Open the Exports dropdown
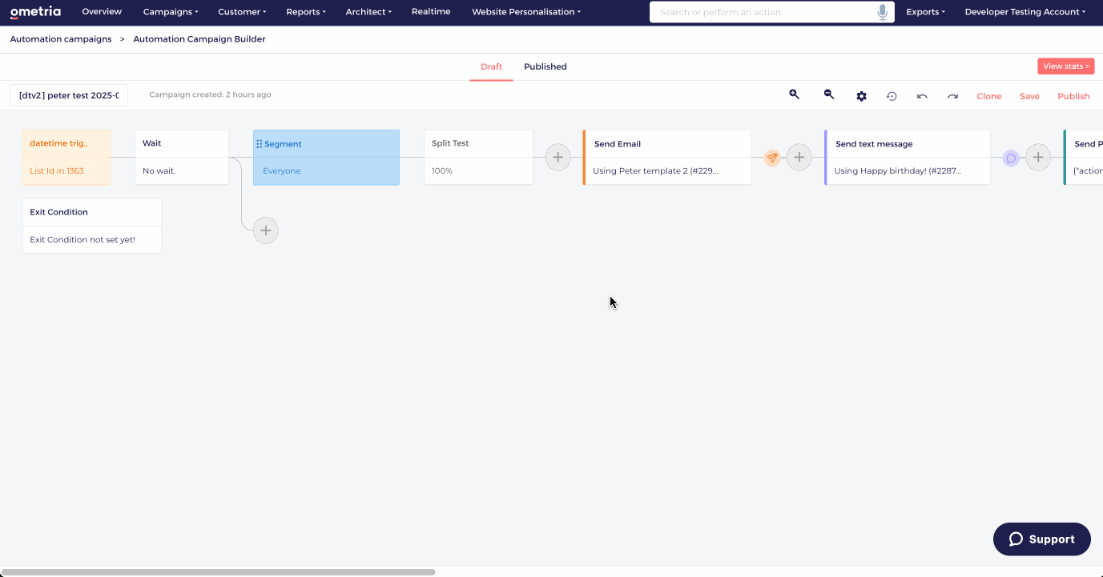Image resolution: width=1103 pixels, height=577 pixels. 925,12
